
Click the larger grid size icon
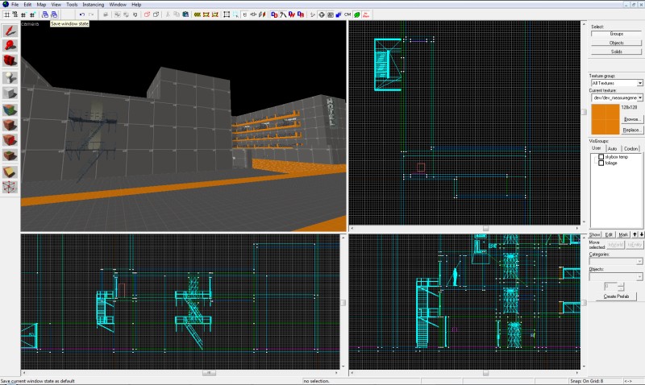(32, 14)
